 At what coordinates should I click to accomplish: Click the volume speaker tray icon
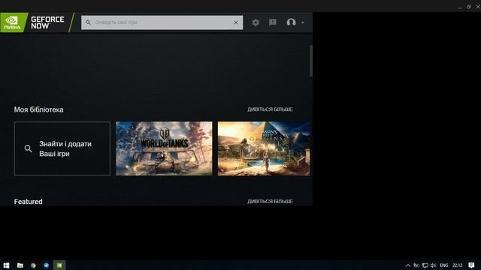pos(433,265)
